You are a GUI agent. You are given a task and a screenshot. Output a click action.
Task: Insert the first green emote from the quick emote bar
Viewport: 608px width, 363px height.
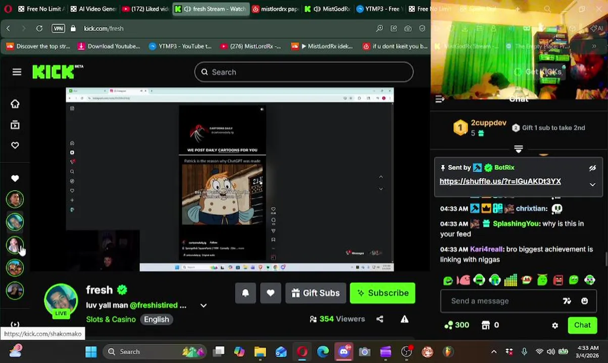[x=448, y=280]
